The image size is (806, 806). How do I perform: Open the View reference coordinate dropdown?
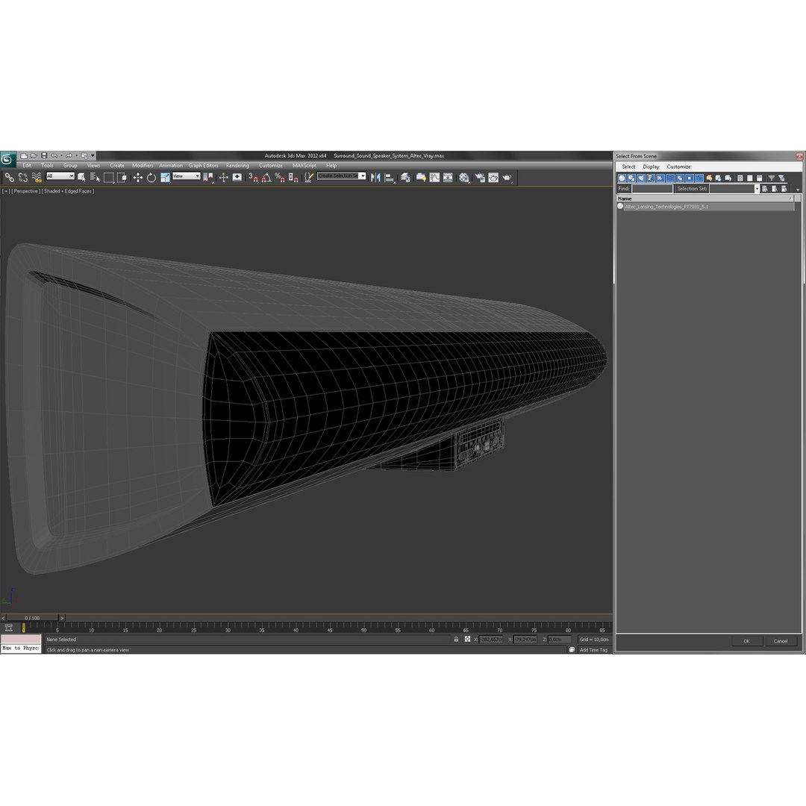pyautogui.click(x=186, y=176)
